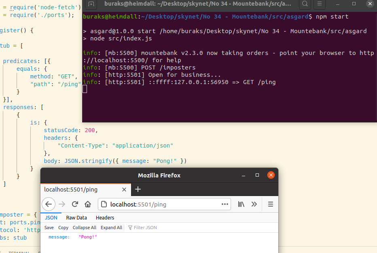Screen dimensions: 377x253
Task: Switch to the Raw Data tab
Action: point(76,217)
